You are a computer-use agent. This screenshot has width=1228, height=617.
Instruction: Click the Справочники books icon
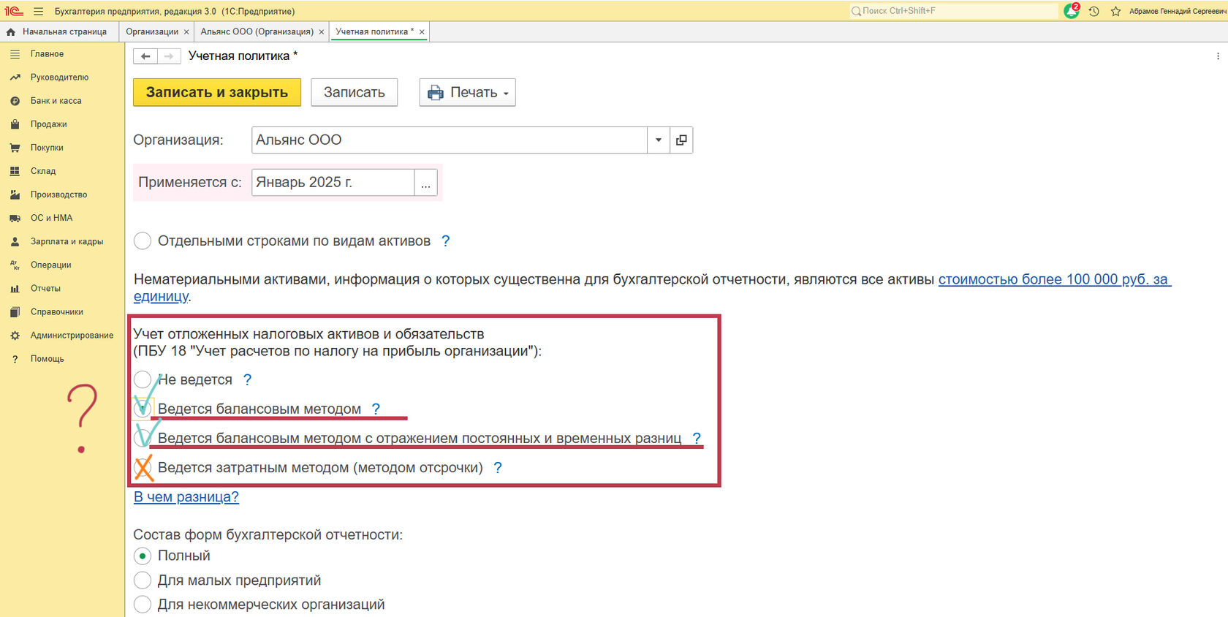click(x=15, y=312)
